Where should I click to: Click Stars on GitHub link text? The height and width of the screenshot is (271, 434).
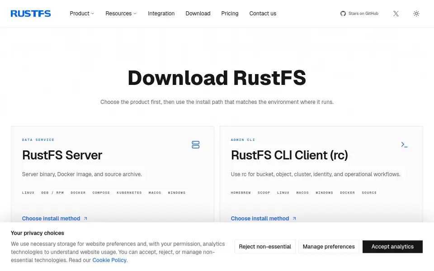click(363, 14)
